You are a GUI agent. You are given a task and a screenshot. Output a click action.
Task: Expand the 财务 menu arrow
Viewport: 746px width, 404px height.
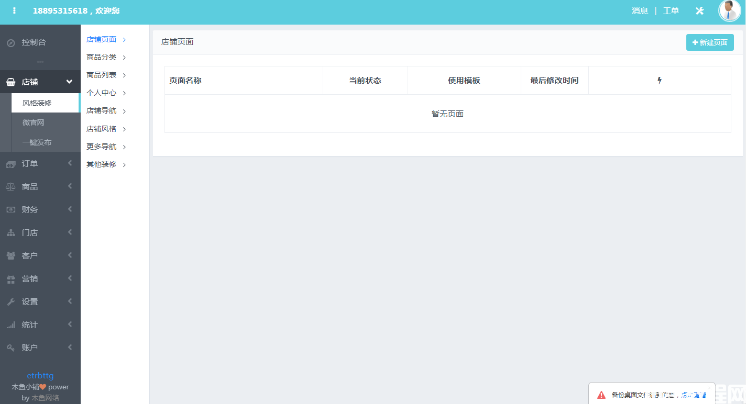coord(70,209)
